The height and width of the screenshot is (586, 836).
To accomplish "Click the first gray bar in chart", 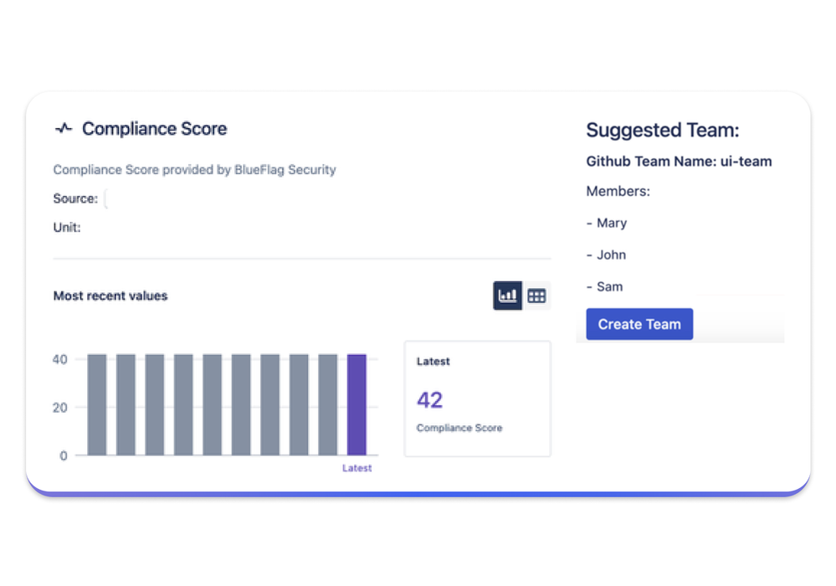I will (x=97, y=404).
